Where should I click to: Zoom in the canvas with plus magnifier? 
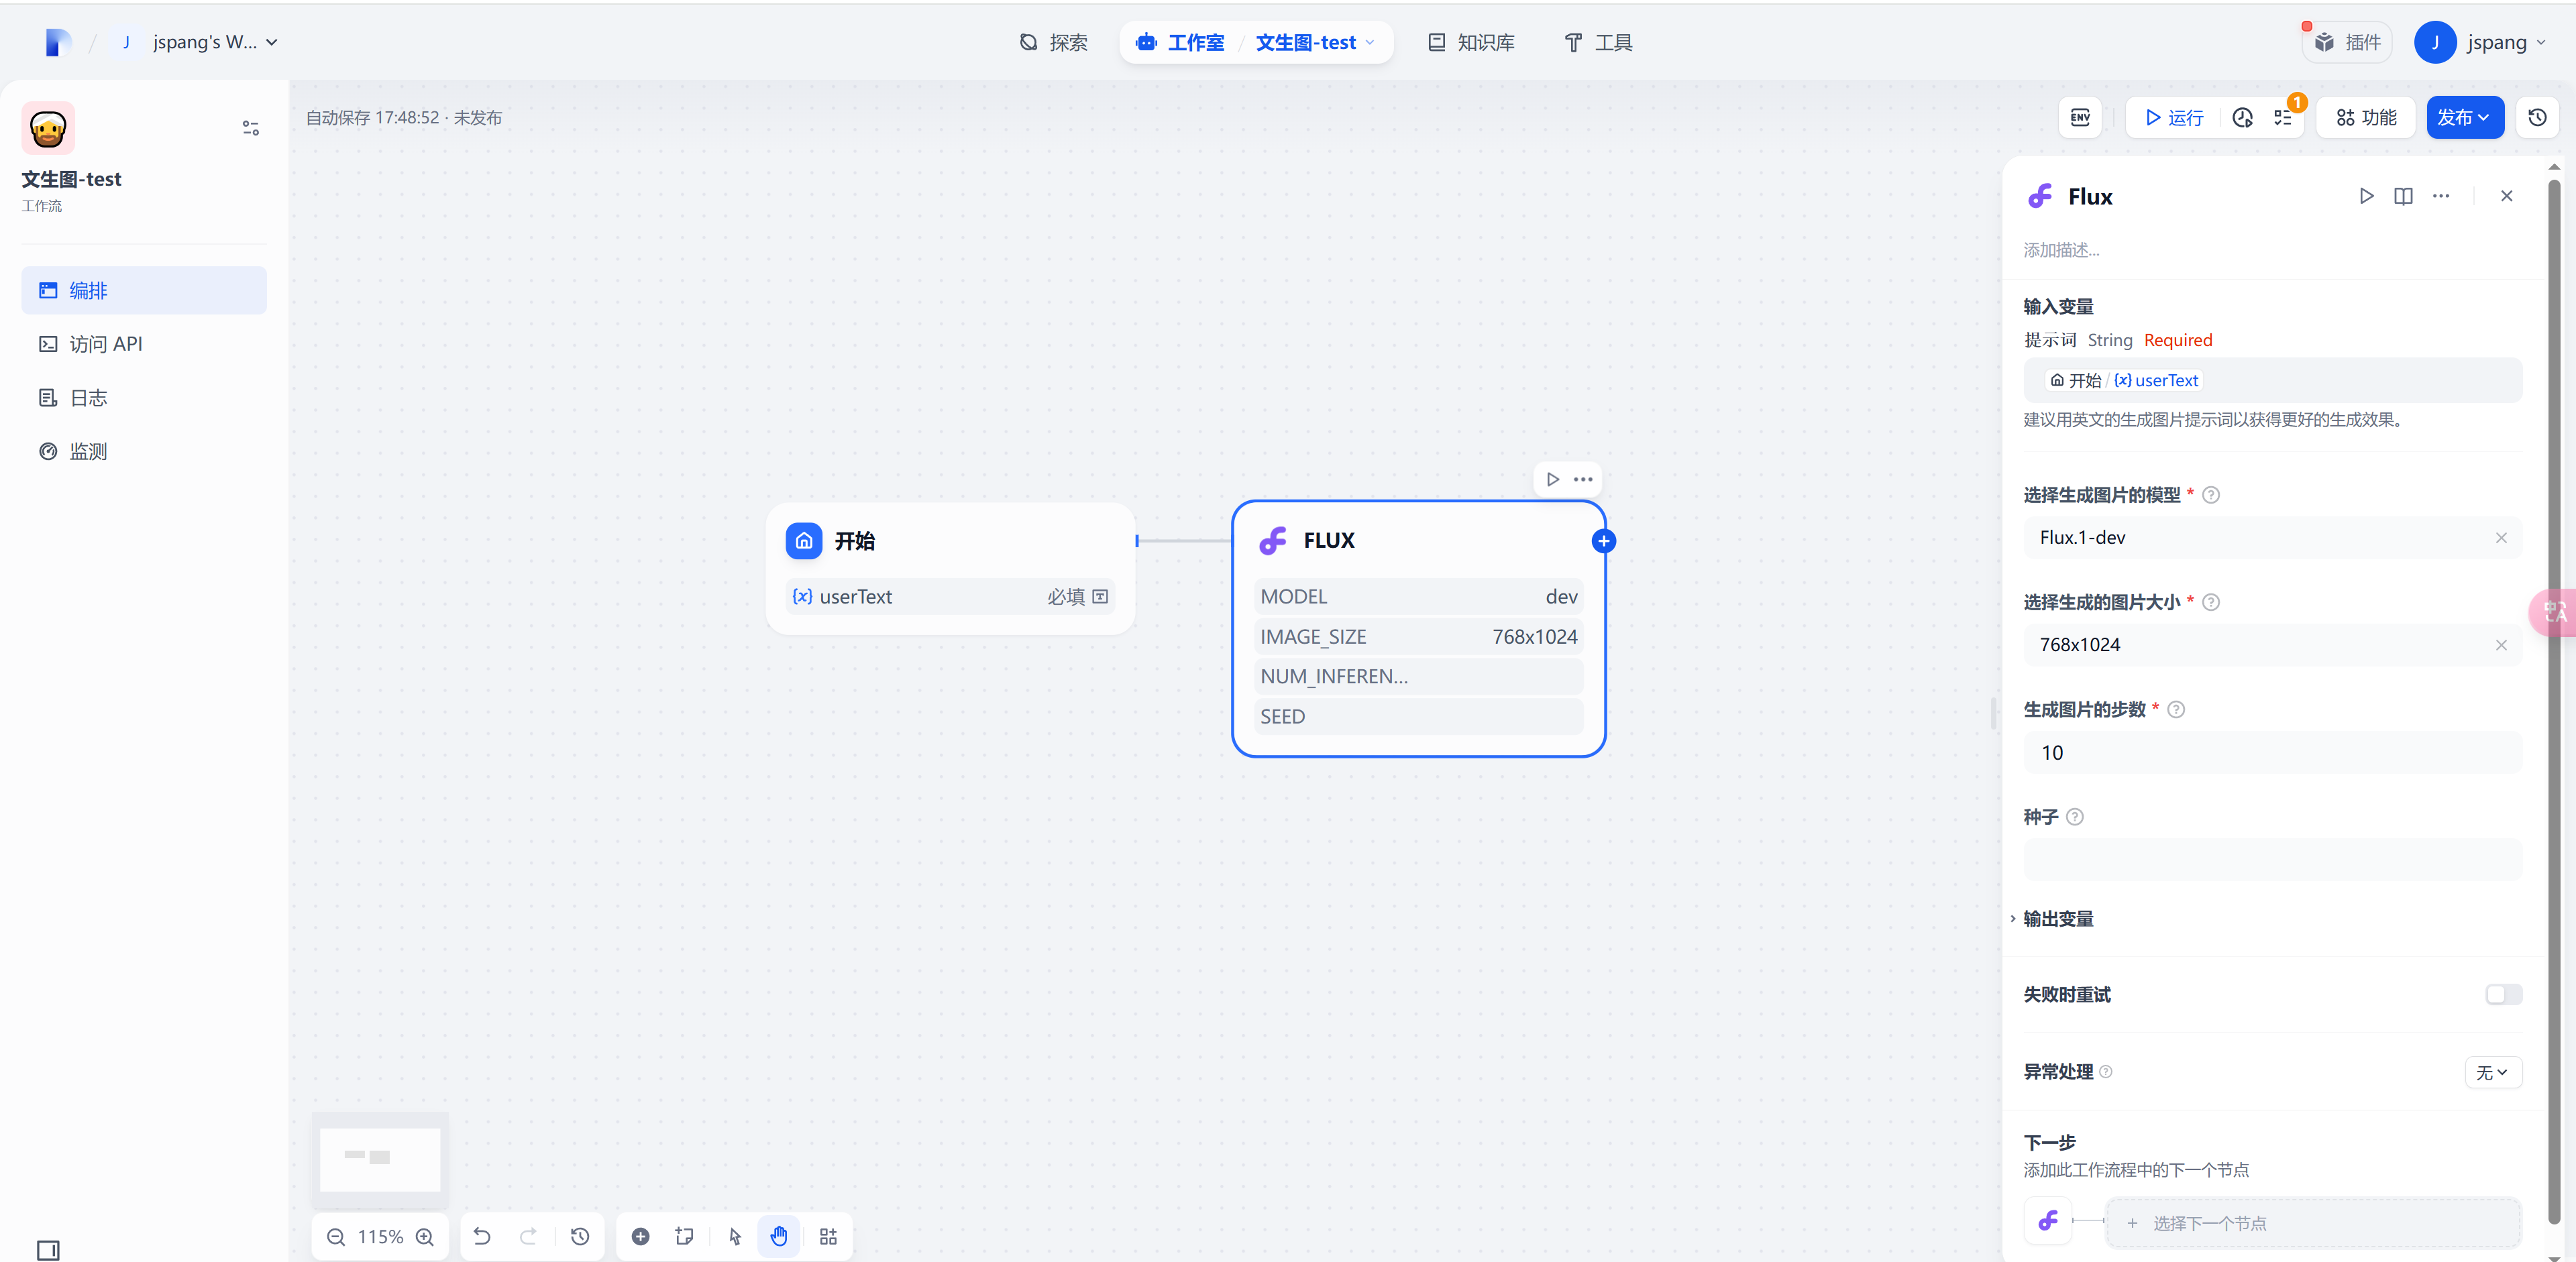pos(425,1237)
